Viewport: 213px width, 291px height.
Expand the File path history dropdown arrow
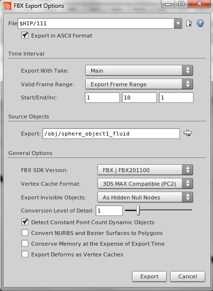[x=178, y=23]
